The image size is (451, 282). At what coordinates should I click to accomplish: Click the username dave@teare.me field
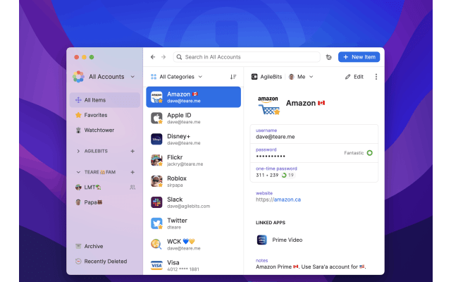point(314,134)
